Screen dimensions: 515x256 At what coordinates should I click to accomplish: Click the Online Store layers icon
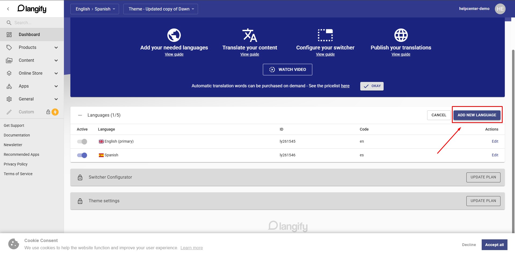9,73
